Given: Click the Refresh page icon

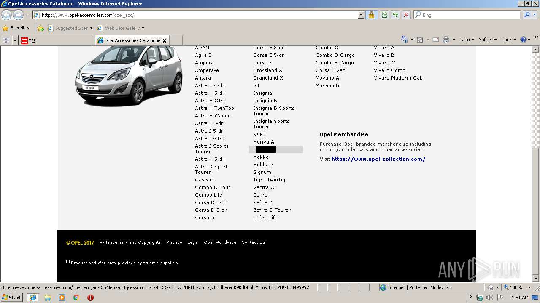Looking at the screenshot, I should point(395,15).
